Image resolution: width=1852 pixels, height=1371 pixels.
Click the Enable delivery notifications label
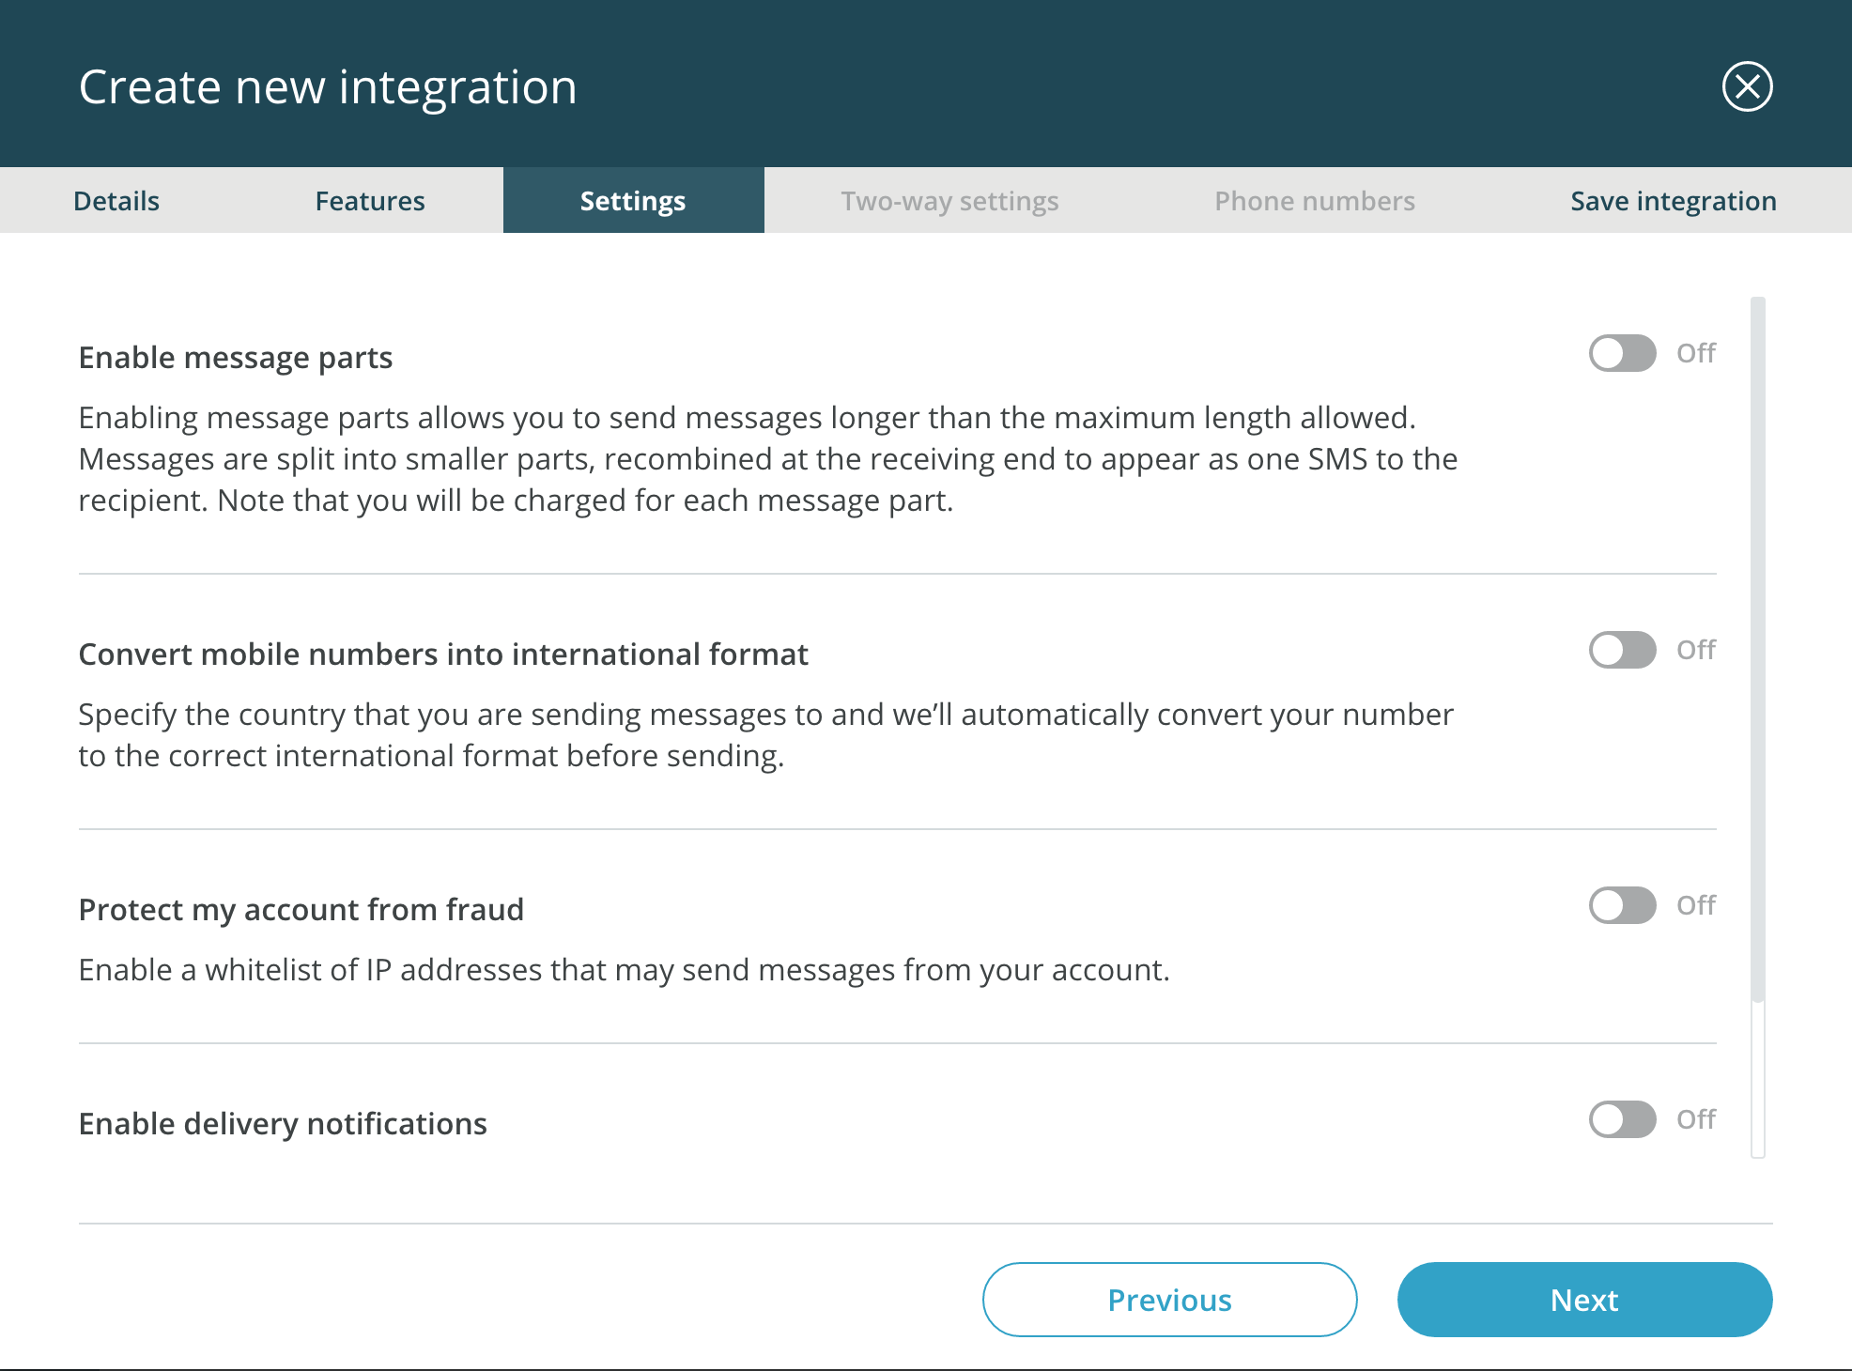pyautogui.click(x=283, y=1124)
